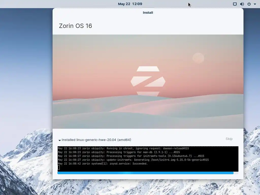
Task: Click the 'Installed linux-generic-hwe-20.04 (amd64)' status text
Action: click(x=96, y=140)
